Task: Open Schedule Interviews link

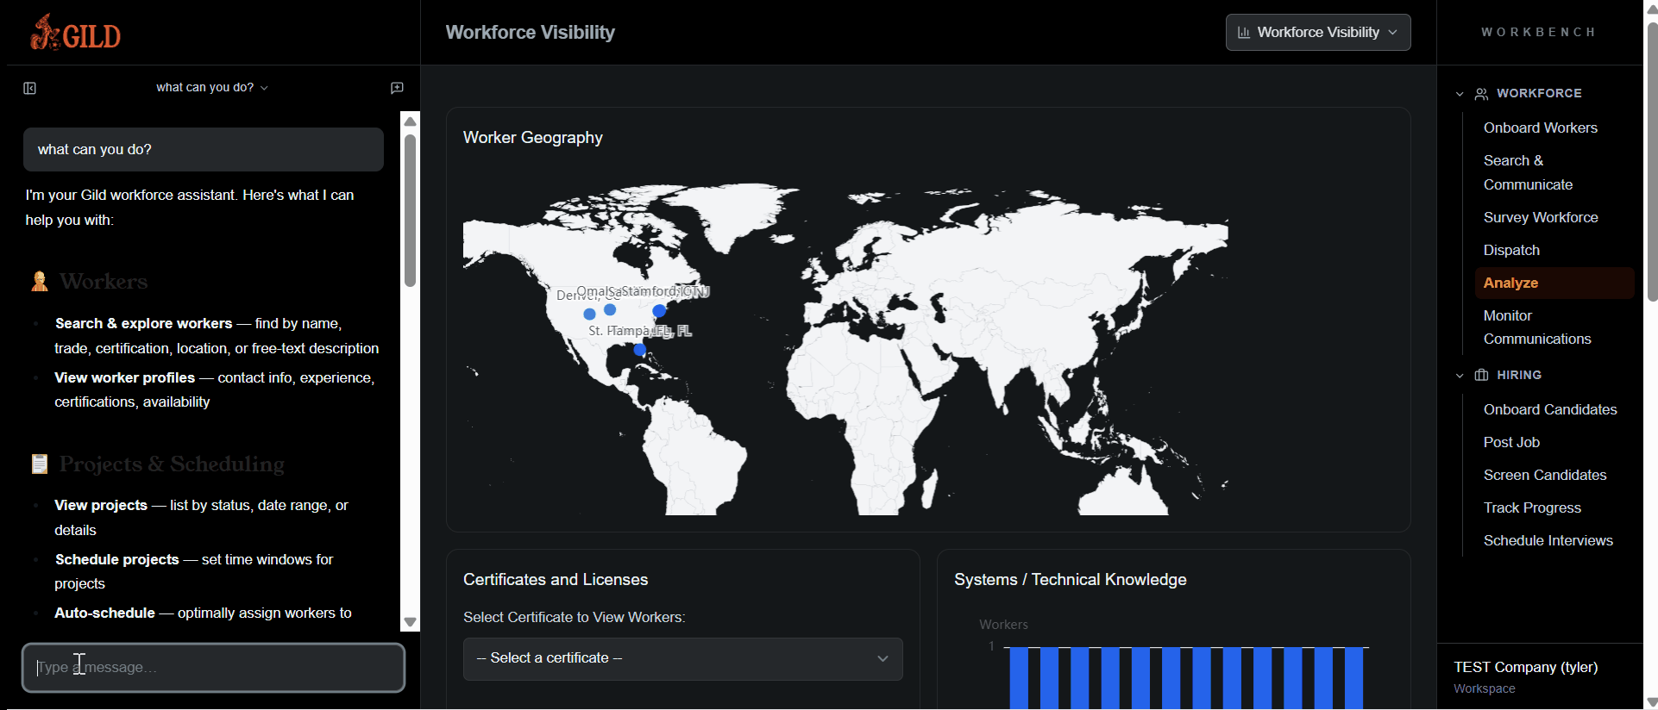Action: pyautogui.click(x=1548, y=540)
